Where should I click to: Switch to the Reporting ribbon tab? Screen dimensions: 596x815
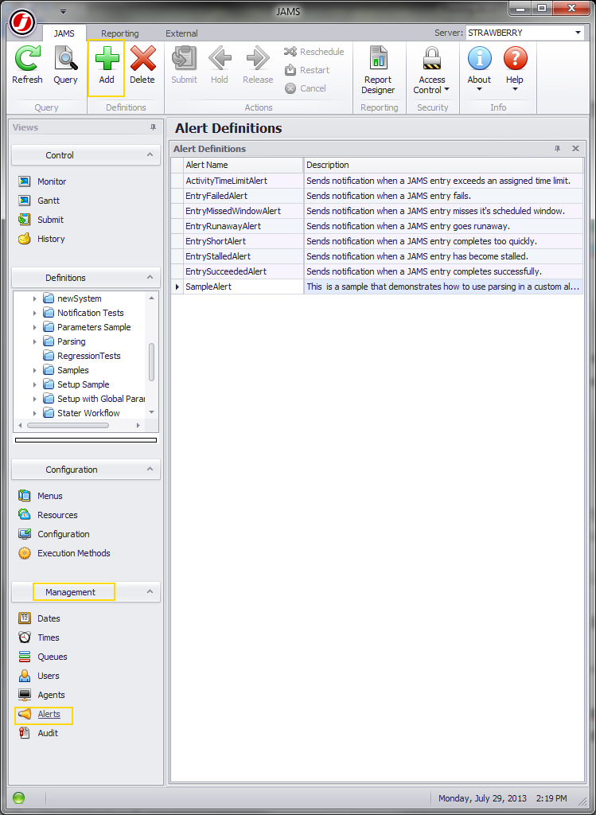[120, 33]
